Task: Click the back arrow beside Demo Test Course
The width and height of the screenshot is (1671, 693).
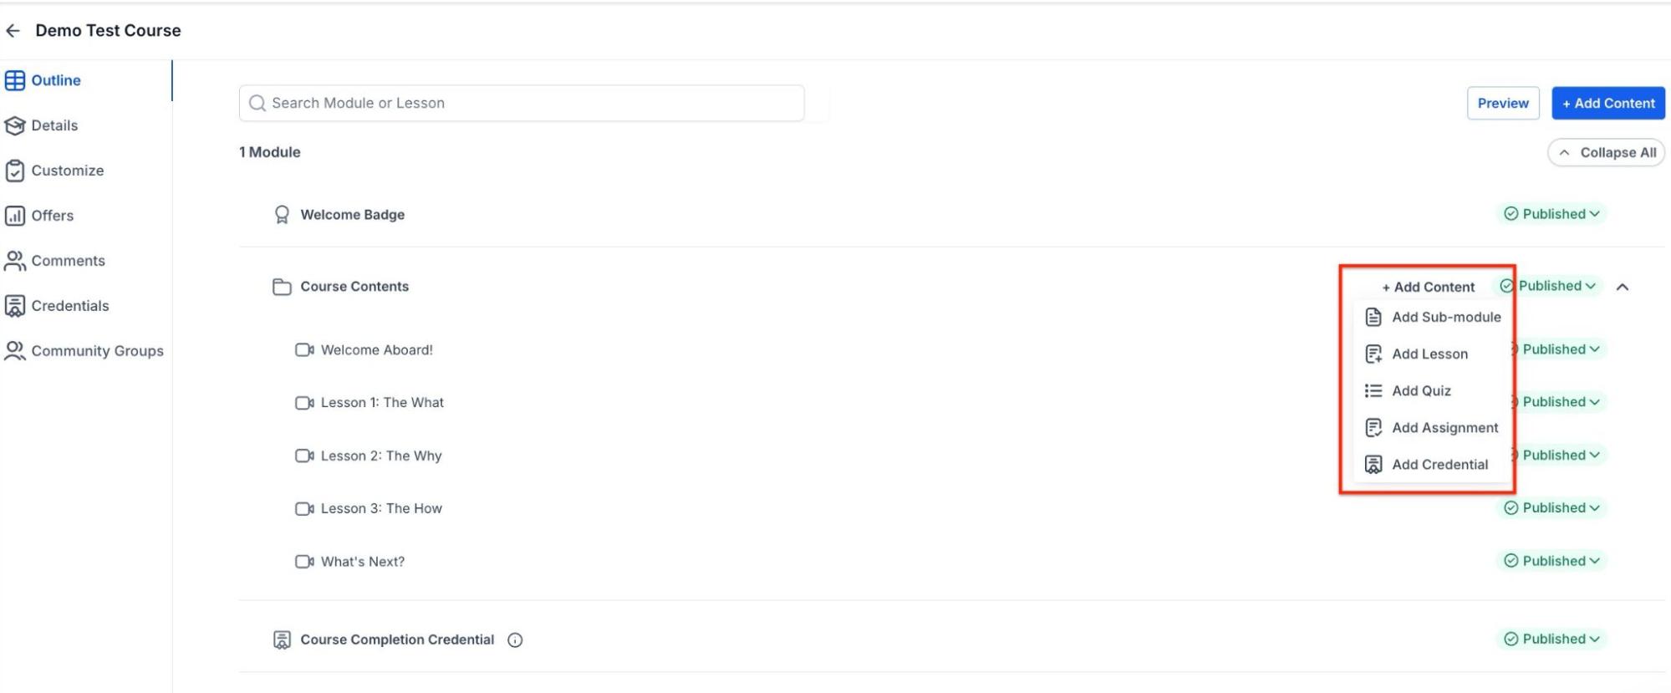Action: click(13, 31)
